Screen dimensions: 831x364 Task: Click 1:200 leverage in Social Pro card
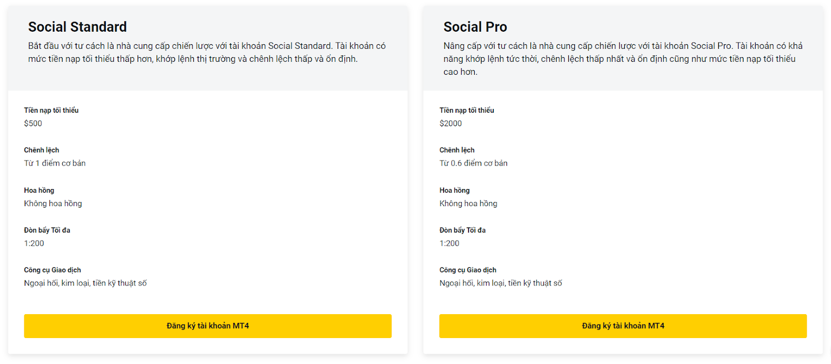pos(450,244)
